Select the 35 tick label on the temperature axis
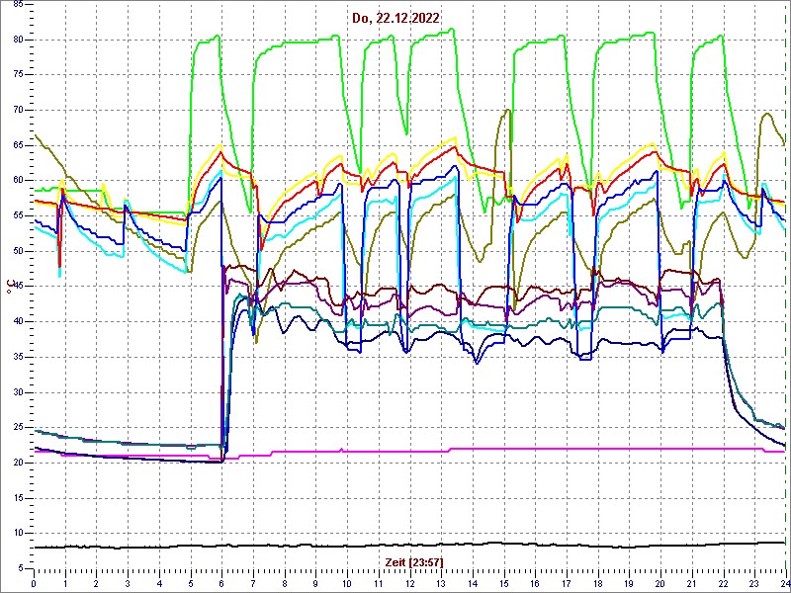 pyautogui.click(x=18, y=357)
